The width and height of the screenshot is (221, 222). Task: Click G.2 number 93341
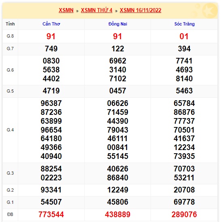click(51, 190)
